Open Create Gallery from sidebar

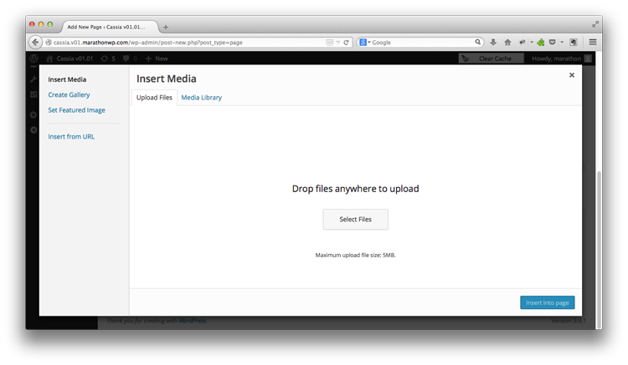69,94
